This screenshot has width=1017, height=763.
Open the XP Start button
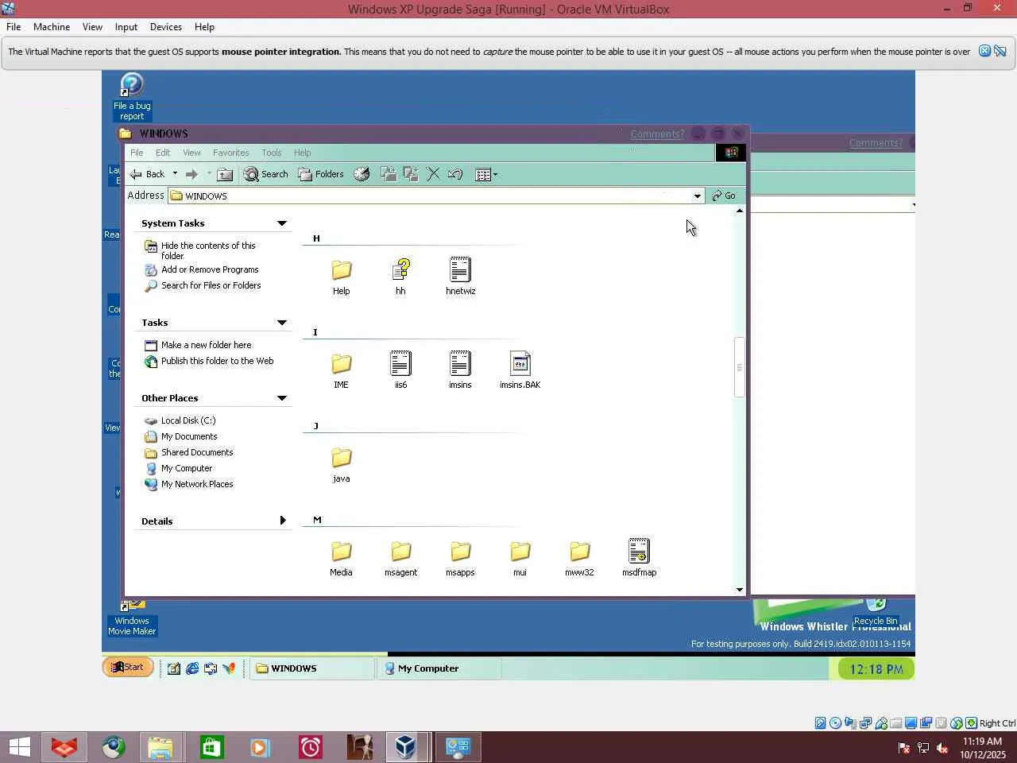click(x=128, y=668)
